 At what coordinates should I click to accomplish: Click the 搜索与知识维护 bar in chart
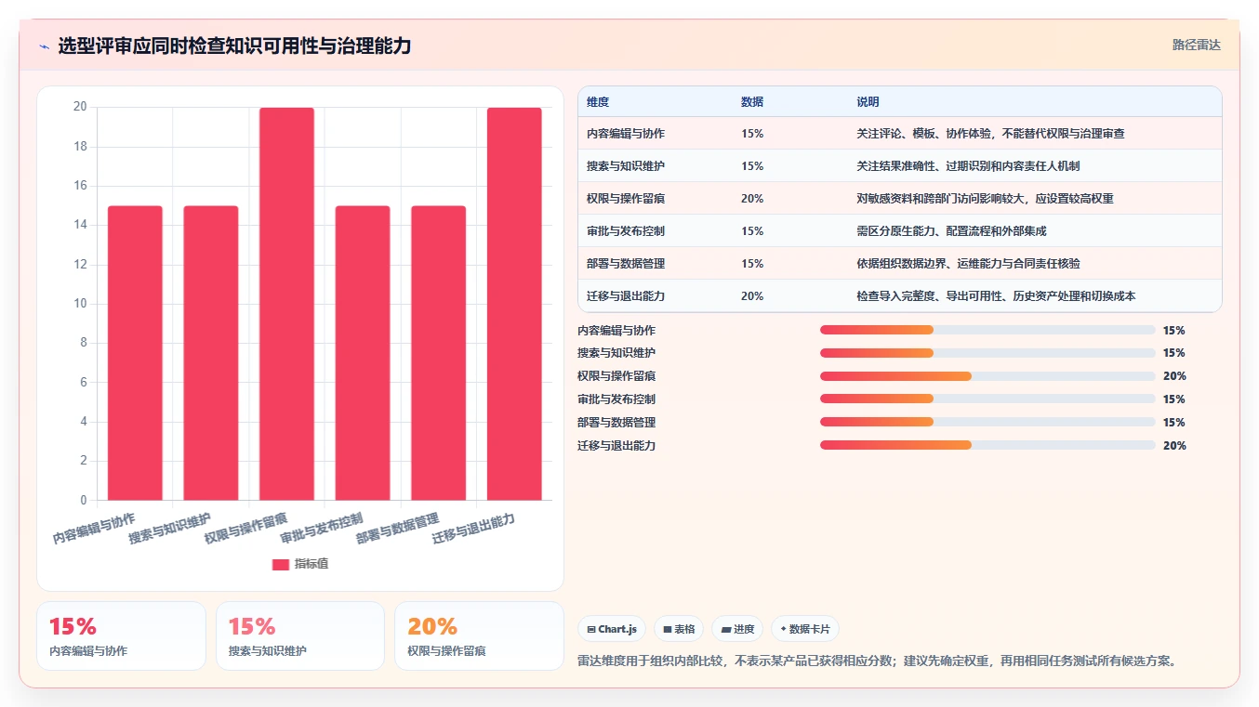click(x=211, y=353)
